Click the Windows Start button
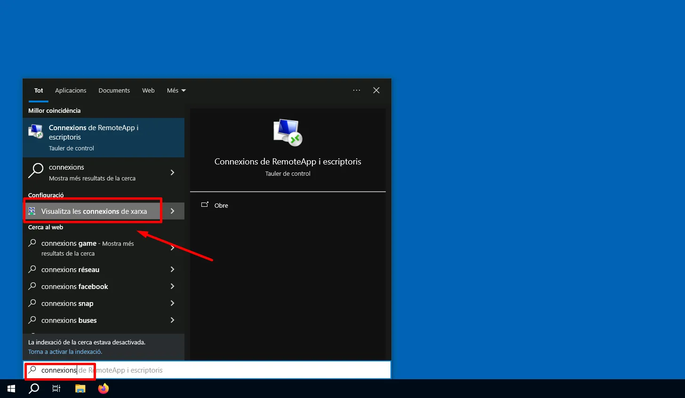685x398 pixels. 11,389
